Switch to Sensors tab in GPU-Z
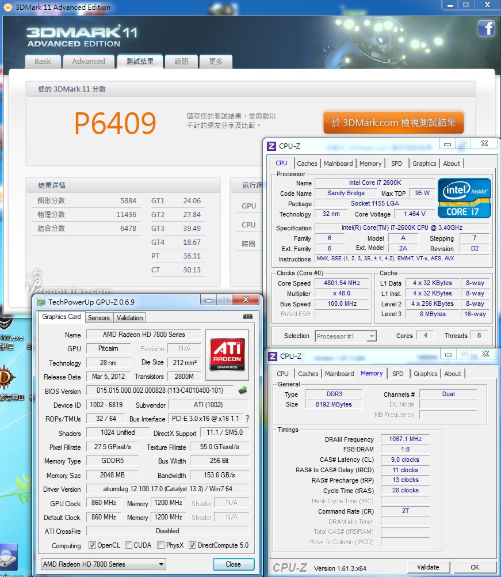 98,317
